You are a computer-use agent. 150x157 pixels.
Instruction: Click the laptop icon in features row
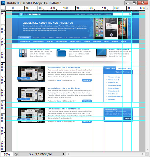[x=101, y=53]
